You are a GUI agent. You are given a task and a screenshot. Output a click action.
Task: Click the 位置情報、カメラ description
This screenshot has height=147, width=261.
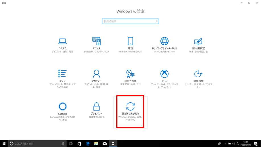coord(96,117)
